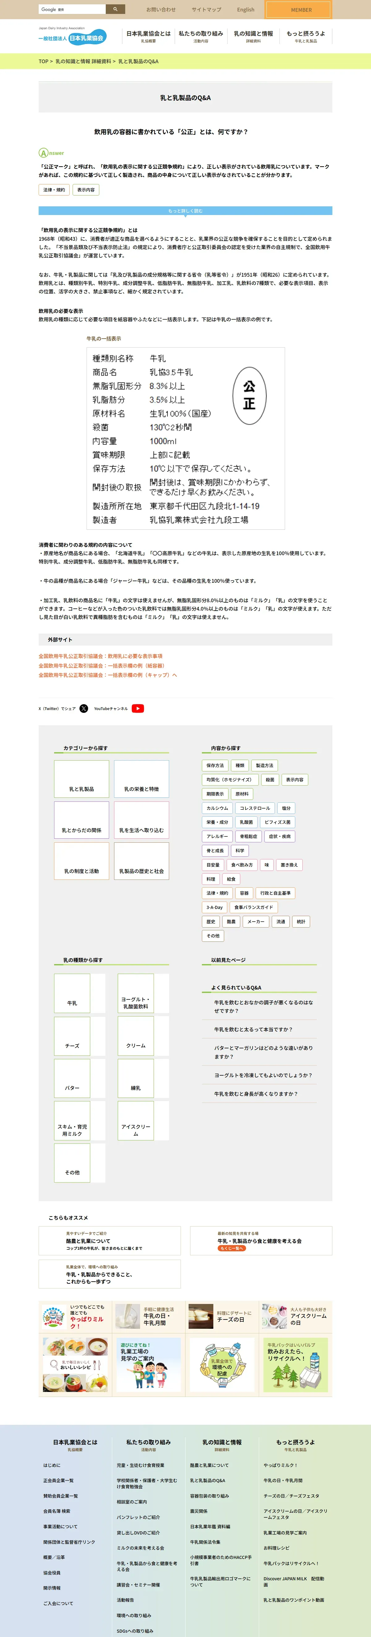Open the 日本乳業協会とは menu
Viewport: 371px width, 1637px height.
(x=148, y=36)
